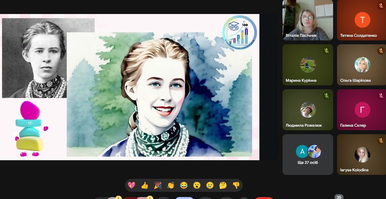Viewport: 386px width, 199px height.
Task: Select Людмила Рожелюк's participant tile
Action: click(x=308, y=110)
